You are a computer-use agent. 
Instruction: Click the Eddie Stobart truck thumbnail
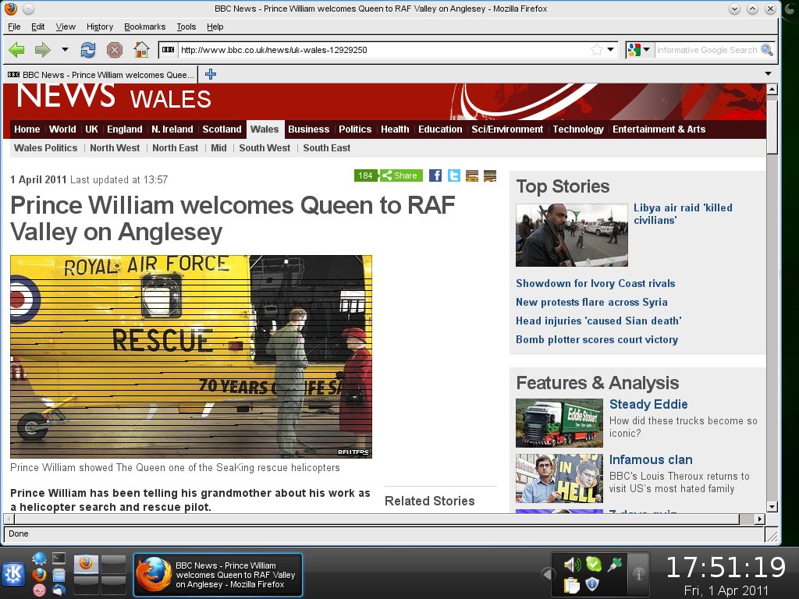(x=559, y=423)
